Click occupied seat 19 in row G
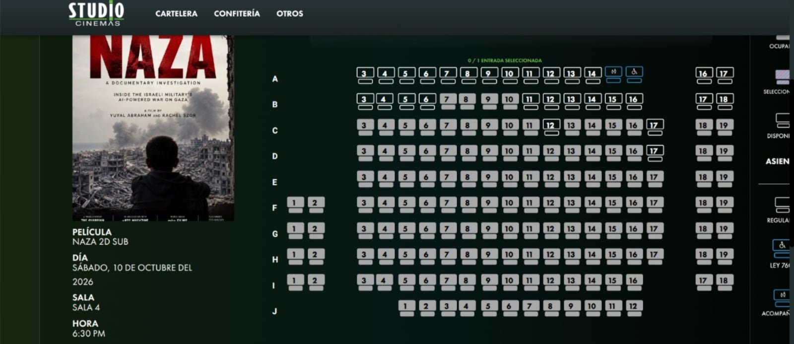The width and height of the screenshot is (794, 344). (725, 230)
